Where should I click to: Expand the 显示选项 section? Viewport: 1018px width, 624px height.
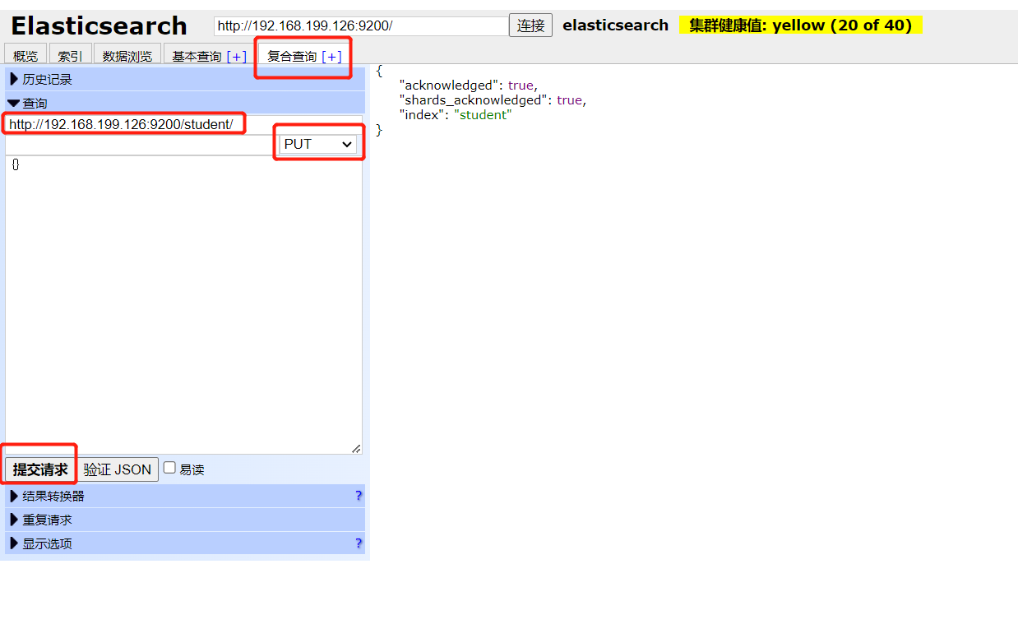pos(185,543)
